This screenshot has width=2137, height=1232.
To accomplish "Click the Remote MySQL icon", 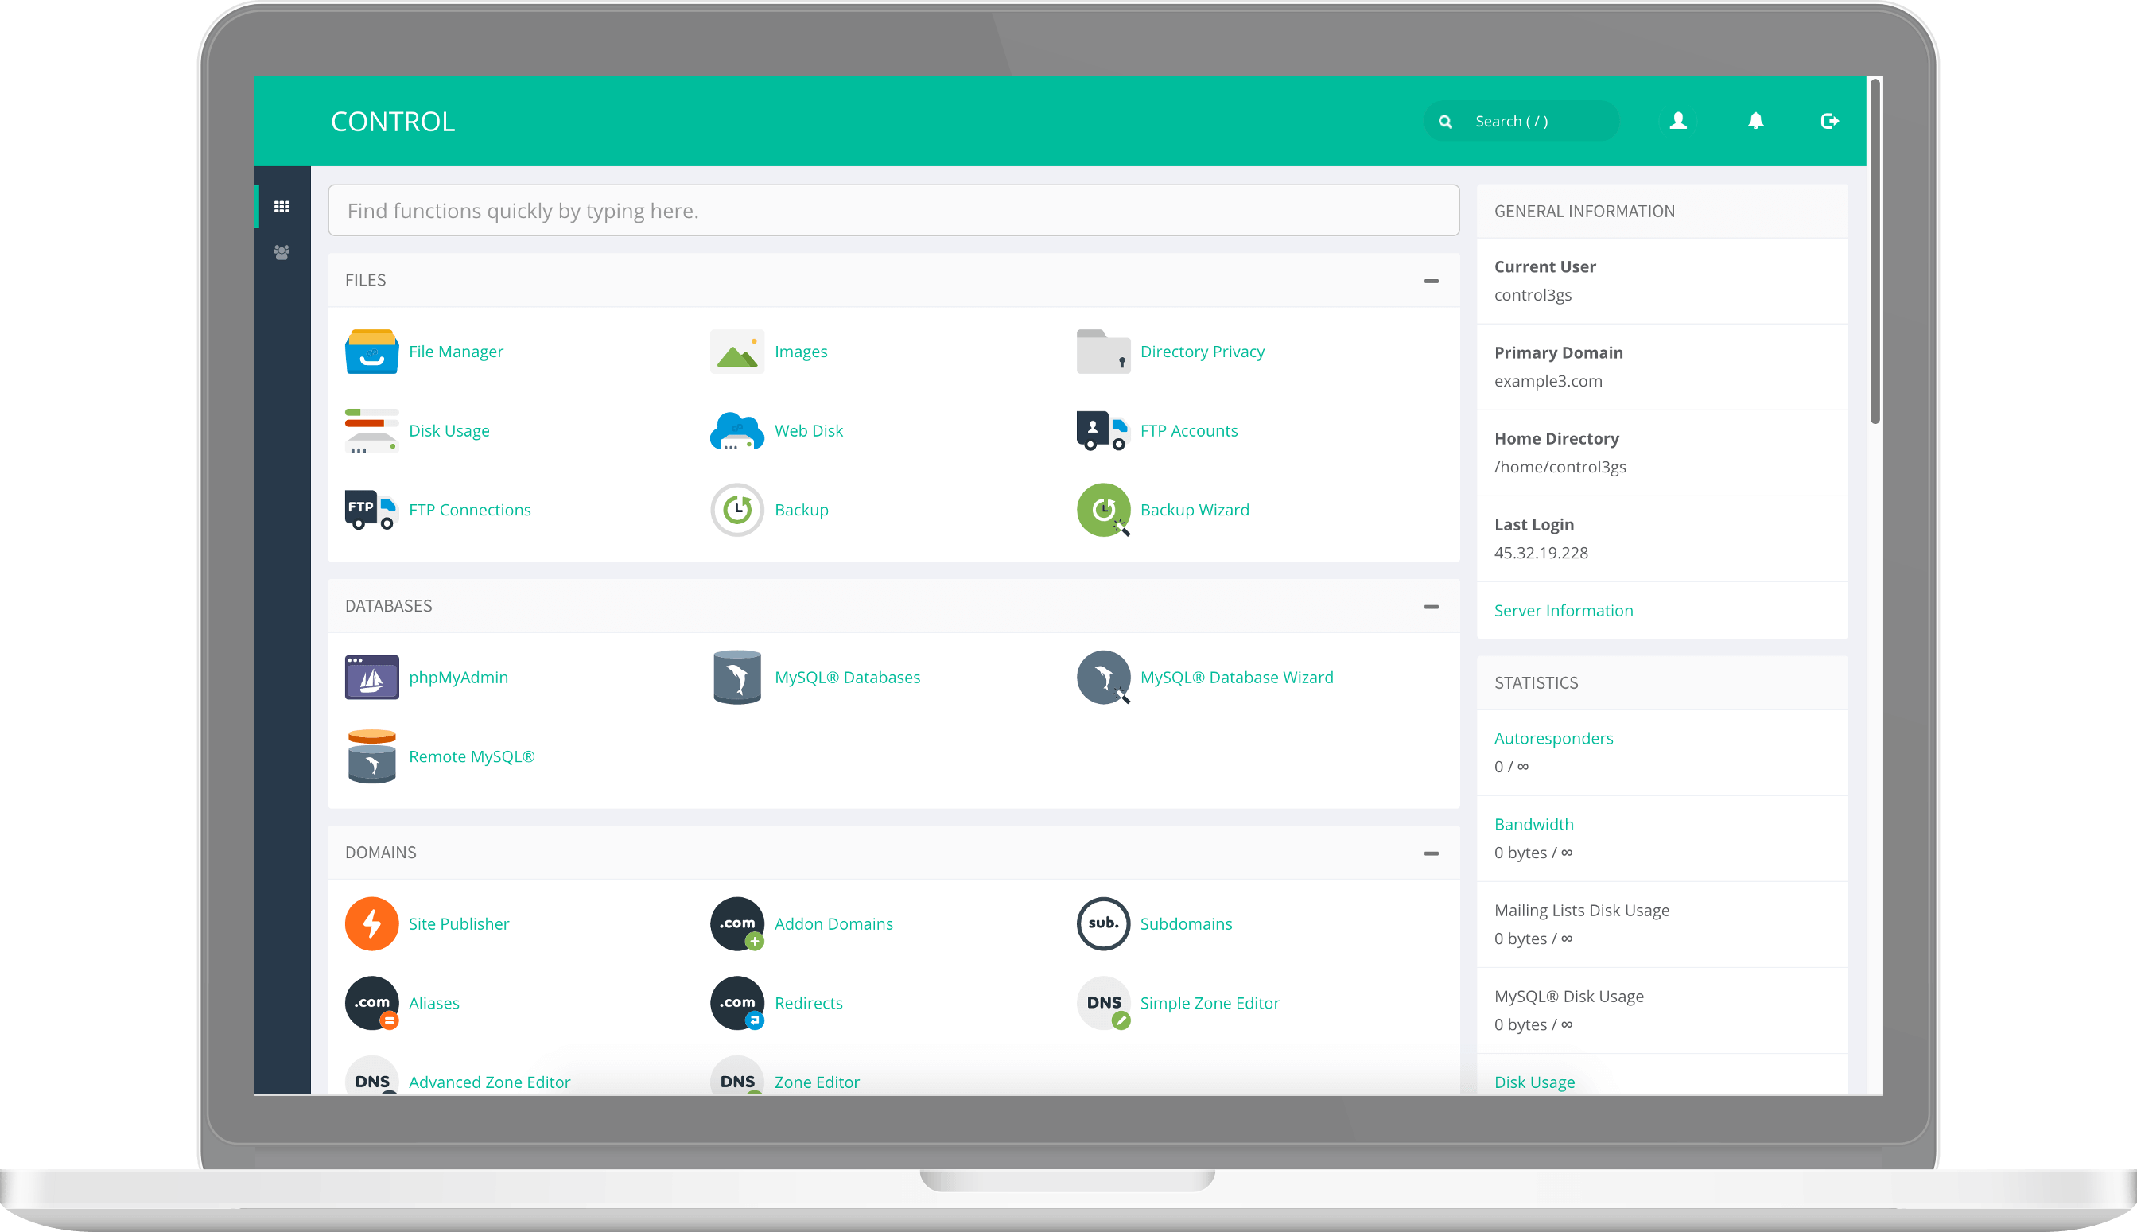I will pyautogui.click(x=371, y=756).
